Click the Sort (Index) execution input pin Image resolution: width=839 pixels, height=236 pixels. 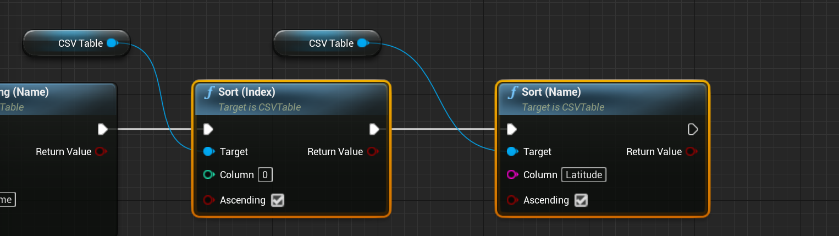[x=208, y=129]
